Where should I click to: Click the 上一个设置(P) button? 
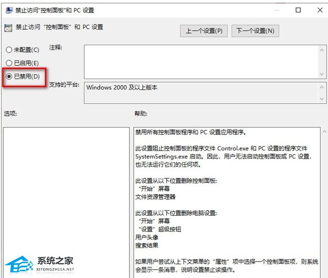(x=204, y=31)
